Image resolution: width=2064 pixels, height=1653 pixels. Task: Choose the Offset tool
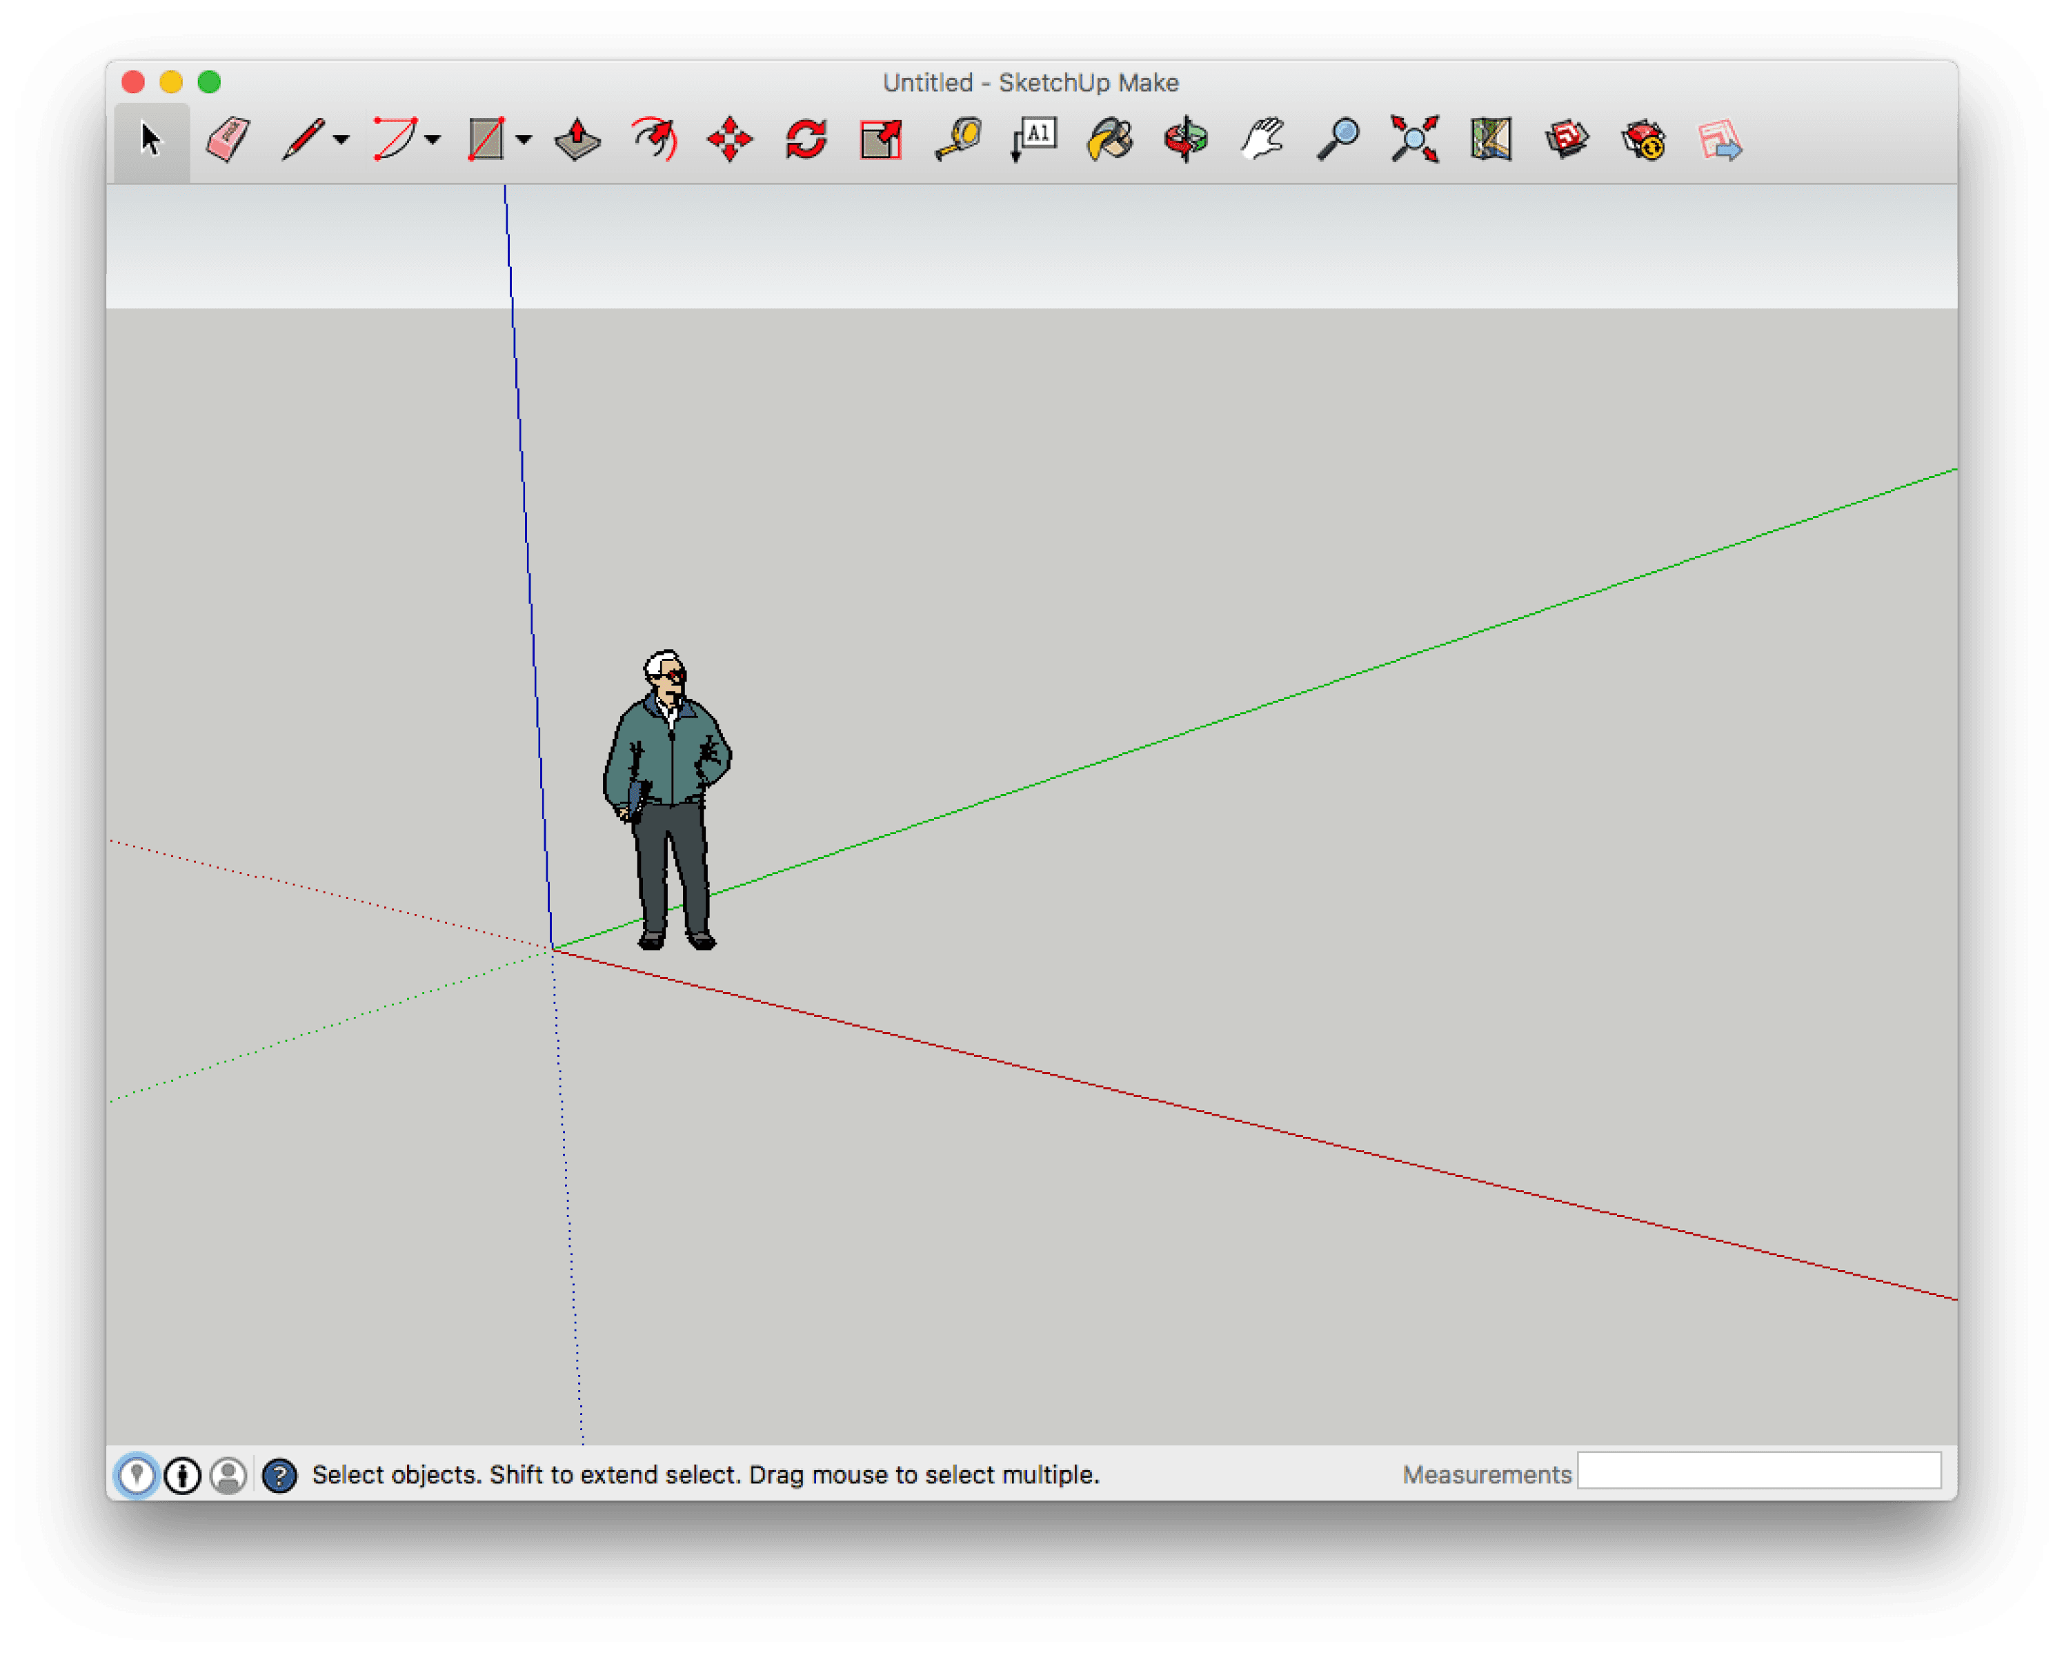[x=656, y=140]
